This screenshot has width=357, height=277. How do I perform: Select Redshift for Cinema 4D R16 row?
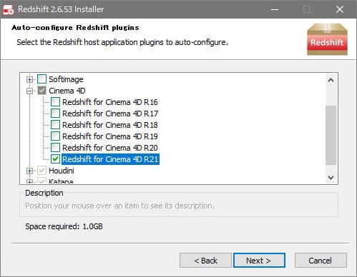pos(110,102)
